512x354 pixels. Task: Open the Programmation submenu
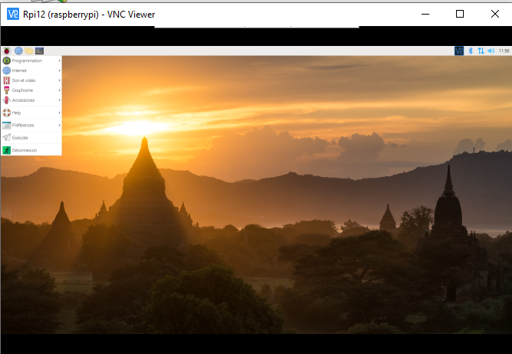click(x=27, y=61)
